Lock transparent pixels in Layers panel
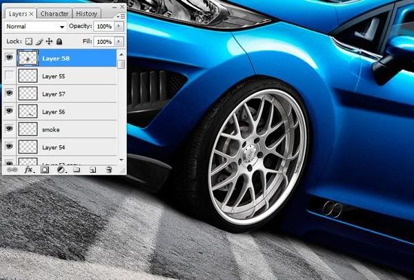Viewport: 414px width, 280px height. [29, 41]
